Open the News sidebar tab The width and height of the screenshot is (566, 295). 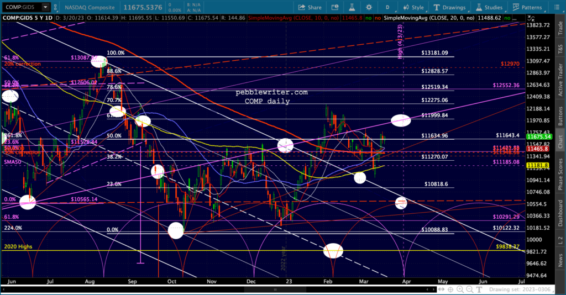(560, 260)
